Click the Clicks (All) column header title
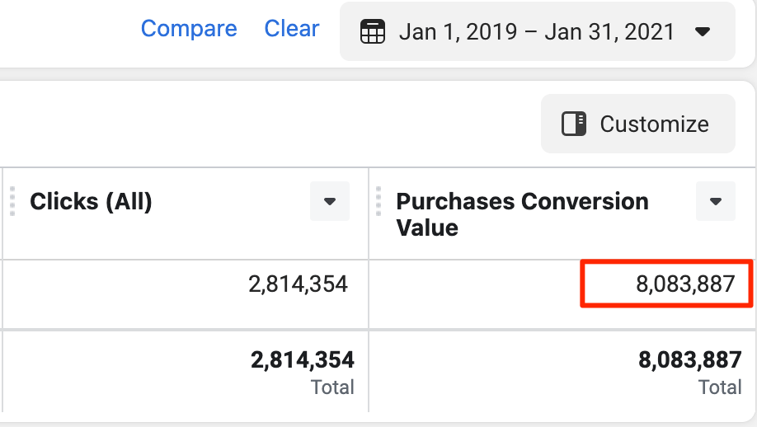Image resolution: width=757 pixels, height=427 pixels. (91, 201)
